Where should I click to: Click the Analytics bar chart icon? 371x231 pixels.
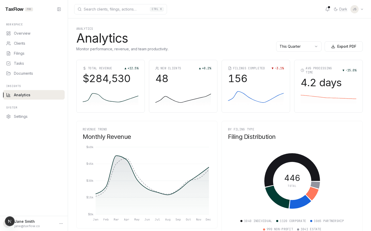point(9,95)
